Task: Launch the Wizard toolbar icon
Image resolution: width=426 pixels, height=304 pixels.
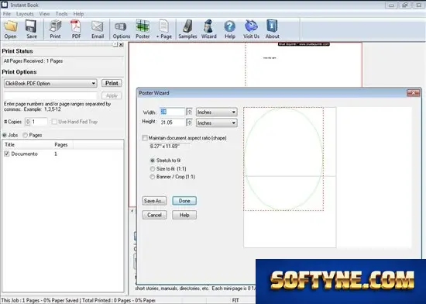Action: pos(208,26)
